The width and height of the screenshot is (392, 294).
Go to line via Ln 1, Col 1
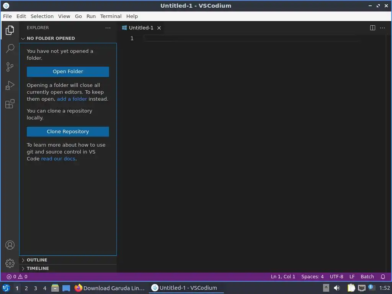pos(283,277)
